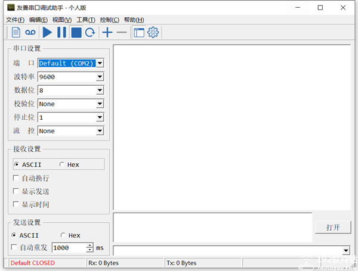Check the 自动重发 option
This screenshot has height=271, width=358.
(x=14, y=247)
